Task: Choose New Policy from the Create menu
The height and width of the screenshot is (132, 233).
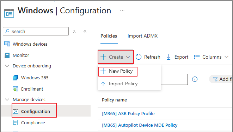Action: pos(118,72)
